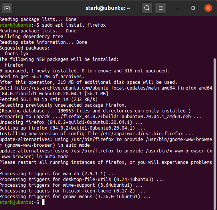Click the 'Unpacking firefox' line
Image resolution: width=217 pixels, height=210 pixels.
71,122
